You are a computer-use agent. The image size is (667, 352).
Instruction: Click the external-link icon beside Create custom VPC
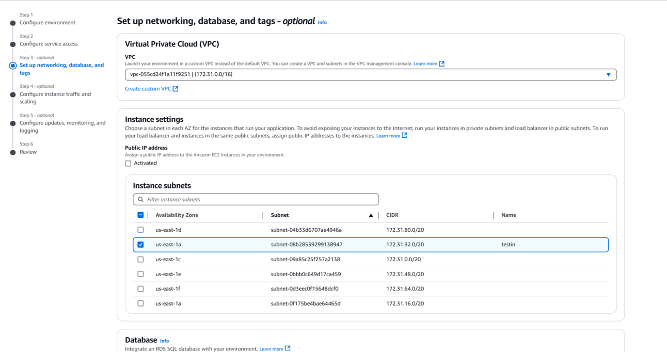176,89
